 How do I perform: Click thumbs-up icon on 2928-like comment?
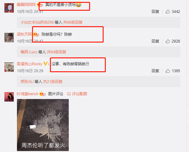click(x=168, y=41)
